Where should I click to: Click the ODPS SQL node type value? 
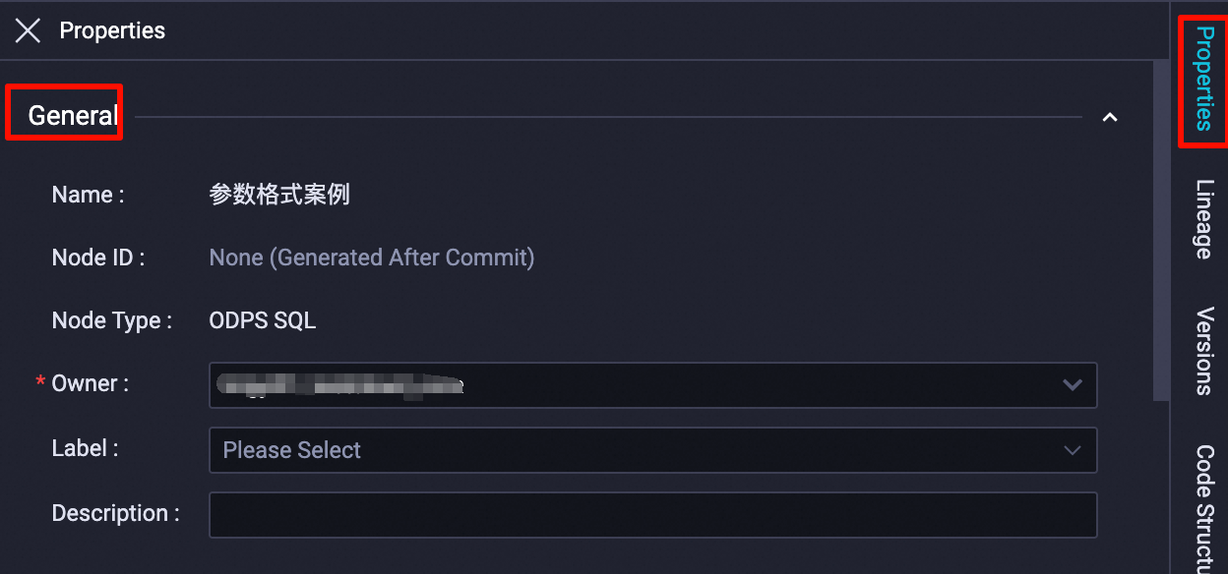263,320
